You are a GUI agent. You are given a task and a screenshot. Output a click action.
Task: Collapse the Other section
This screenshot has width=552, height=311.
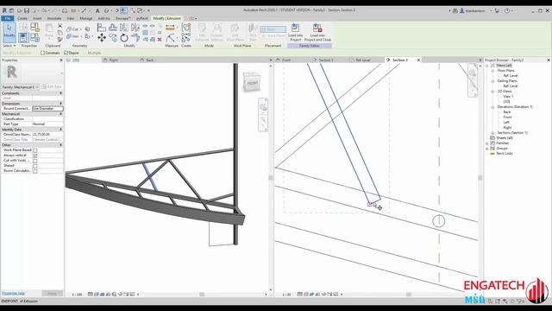tap(61, 145)
